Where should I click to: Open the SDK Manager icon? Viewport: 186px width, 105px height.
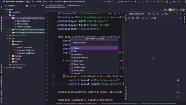[x=174, y=2]
